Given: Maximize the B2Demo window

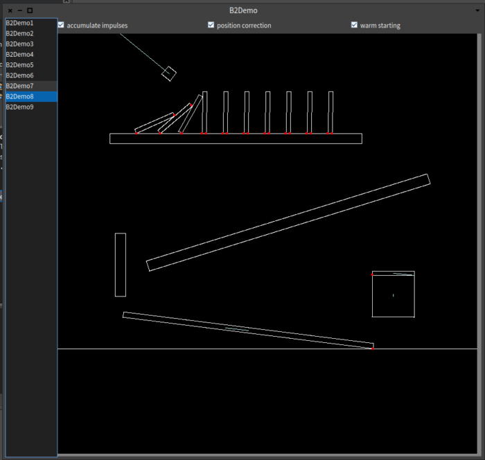Looking at the screenshot, I should (30, 10).
